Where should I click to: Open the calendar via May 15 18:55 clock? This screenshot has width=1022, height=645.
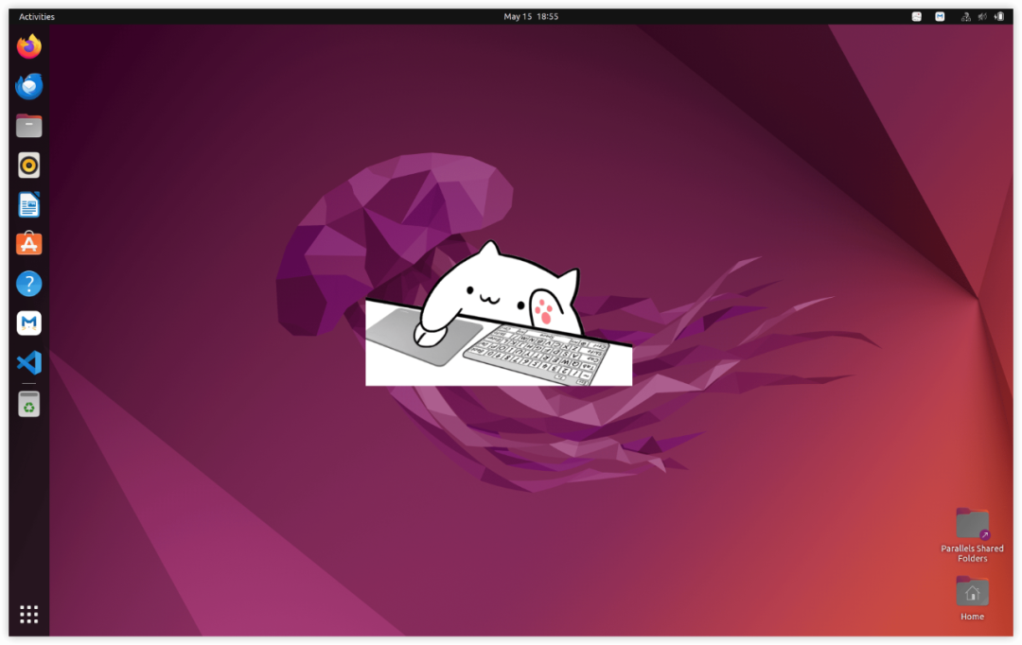pyautogui.click(x=531, y=16)
